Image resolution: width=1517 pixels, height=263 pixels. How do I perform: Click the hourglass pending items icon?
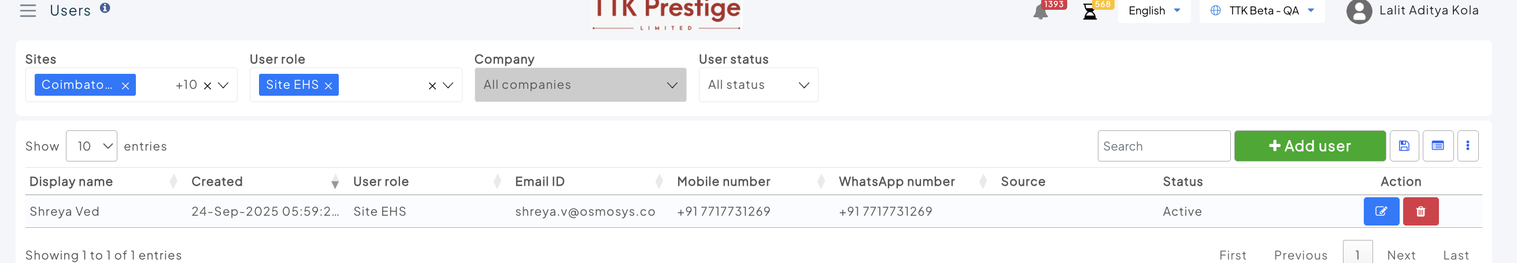[x=1090, y=12]
